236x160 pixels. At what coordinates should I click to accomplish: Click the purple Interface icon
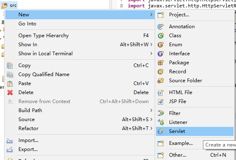(160, 54)
